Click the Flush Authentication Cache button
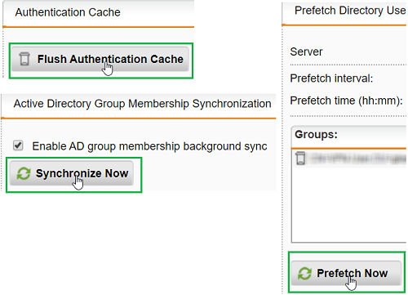This screenshot has height=295, width=408. tap(100, 59)
